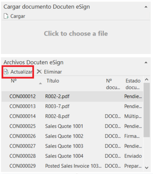The width and height of the screenshot is (153, 174).
Task: Click the R002-8.pdf title
Action: [57, 116]
